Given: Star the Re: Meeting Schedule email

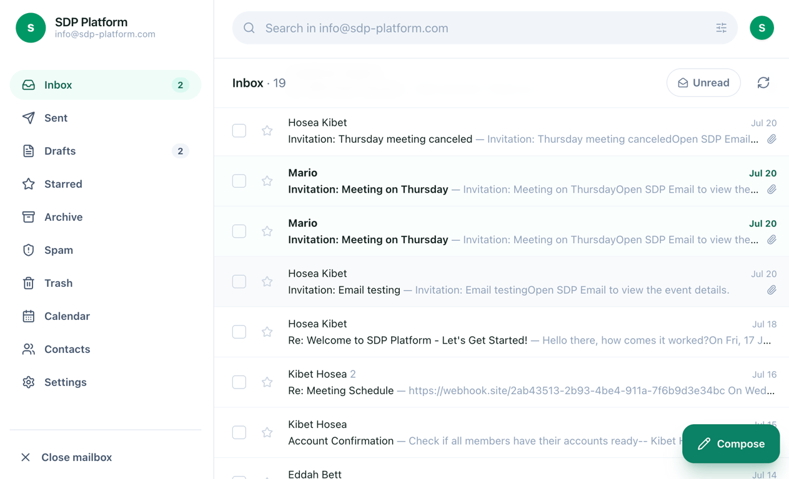Looking at the screenshot, I should pyautogui.click(x=267, y=382).
